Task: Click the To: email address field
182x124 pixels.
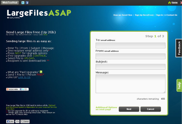Action: point(130,45)
